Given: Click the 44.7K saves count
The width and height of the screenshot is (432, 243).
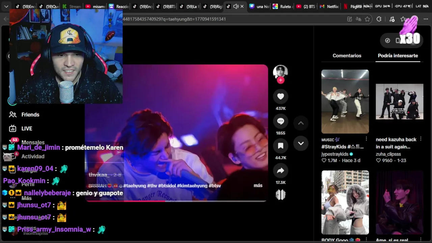Looking at the screenshot, I should click(x=280, y=158).
